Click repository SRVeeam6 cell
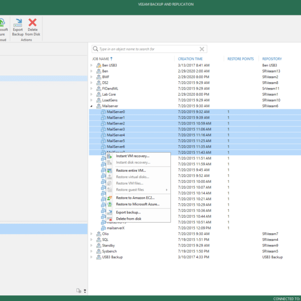Viewport: 301px width, 301px height. [270, 106]
